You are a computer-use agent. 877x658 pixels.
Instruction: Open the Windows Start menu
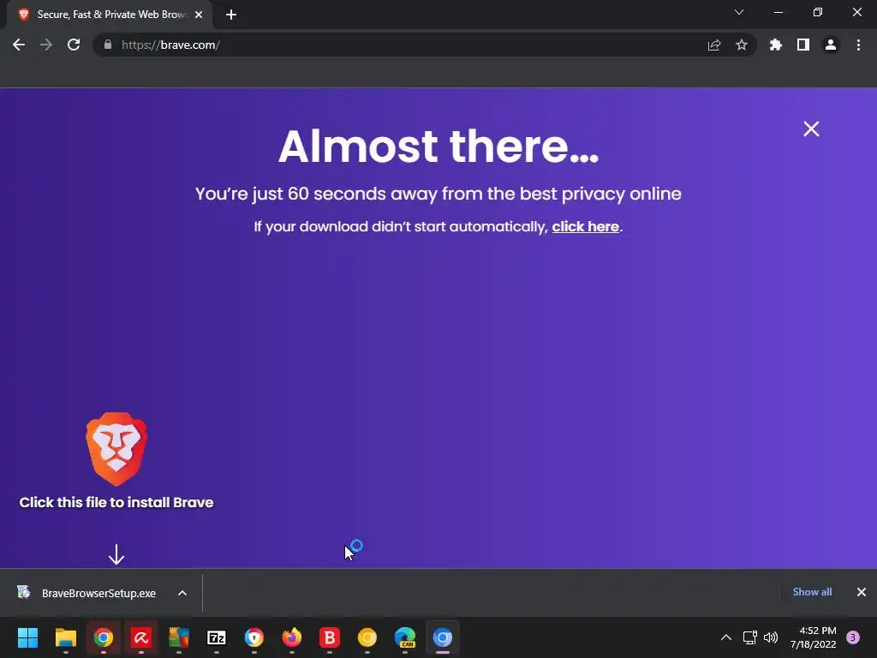click(x=27, y=637)
